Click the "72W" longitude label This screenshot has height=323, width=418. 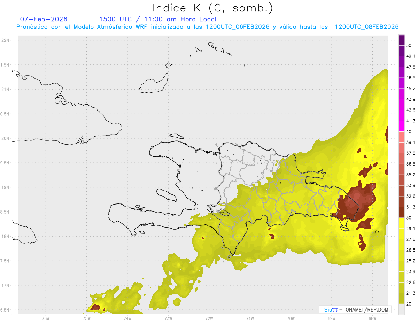click(x=209, y=318)
